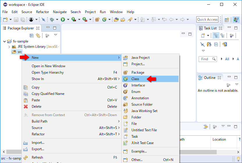
Task: Click the horizontal scrollbar right arrow
Action: [x=238, y=152]
